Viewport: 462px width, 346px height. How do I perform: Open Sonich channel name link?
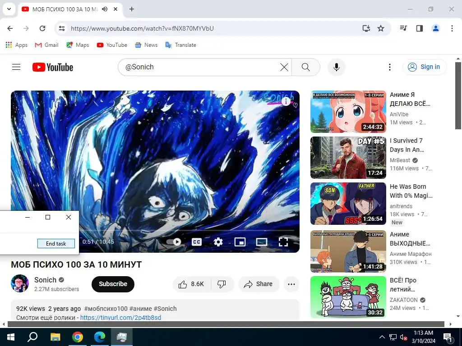coord(45,280)
